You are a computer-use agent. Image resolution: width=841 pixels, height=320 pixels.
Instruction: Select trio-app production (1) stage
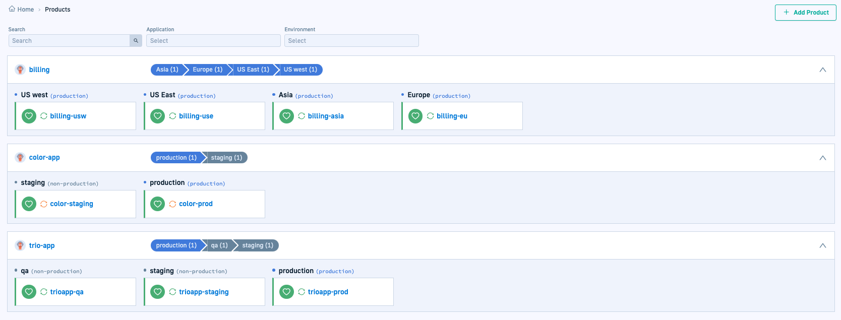click(x=176, y=245)
